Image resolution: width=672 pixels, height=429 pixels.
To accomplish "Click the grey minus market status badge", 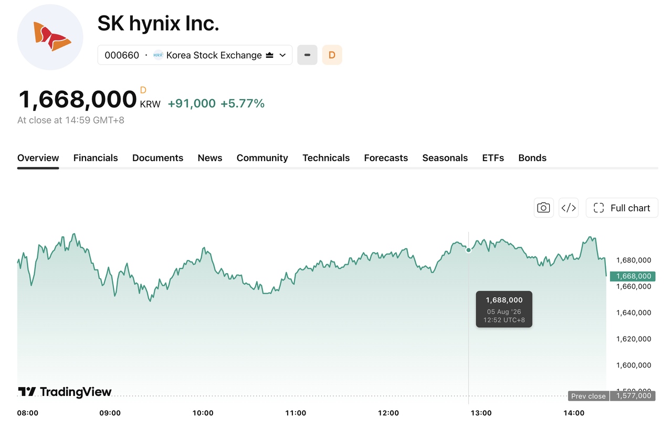I will [307, 55].
